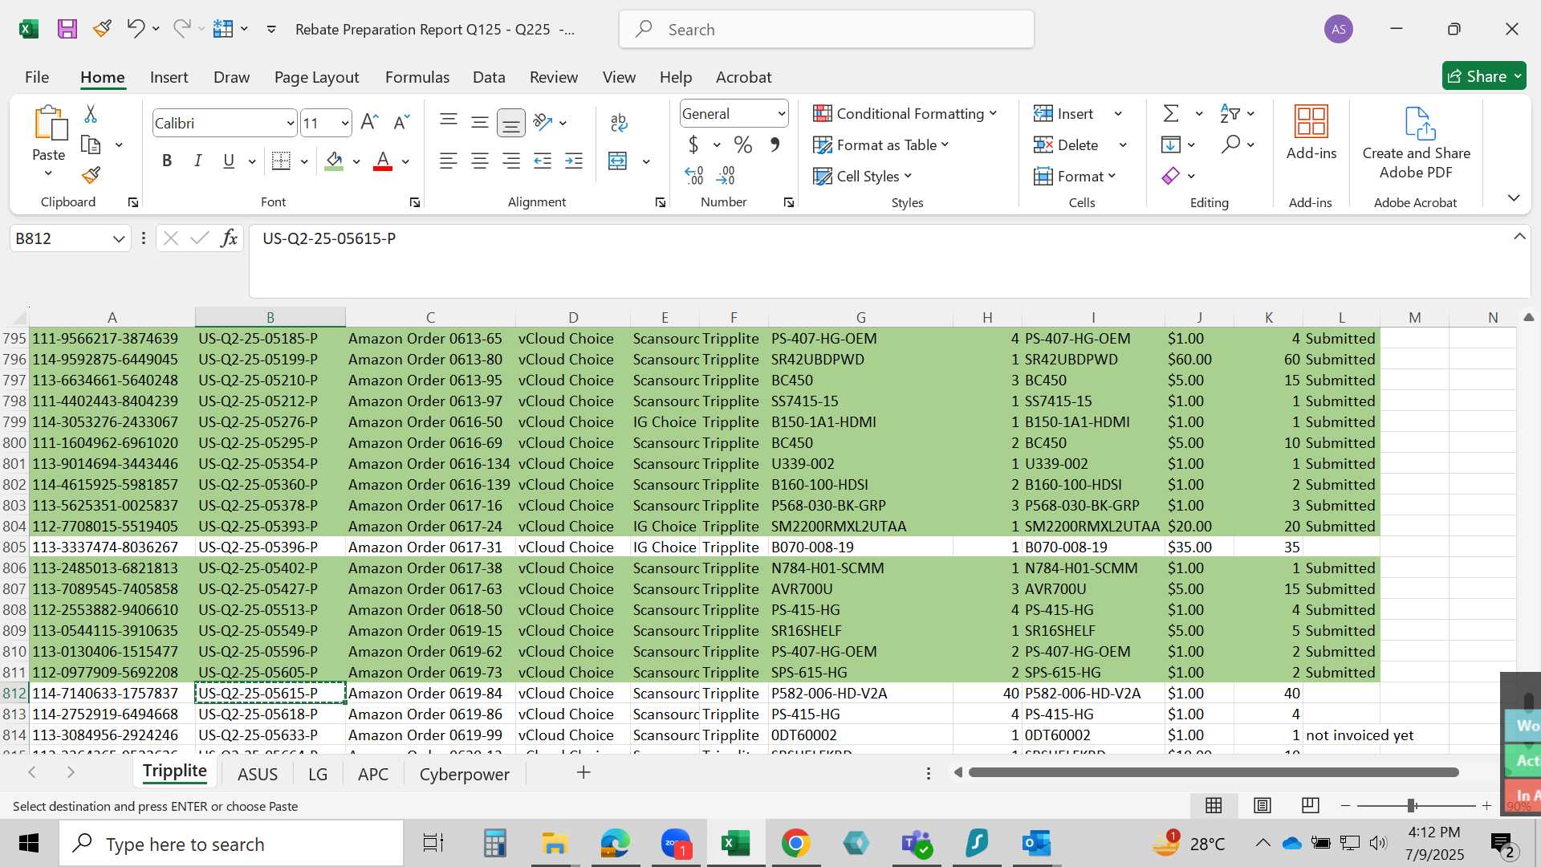The height and width of the screenshot is (867, 1541).
Task: Apply accounting dollar number format
Action: (x=693, y=144)
